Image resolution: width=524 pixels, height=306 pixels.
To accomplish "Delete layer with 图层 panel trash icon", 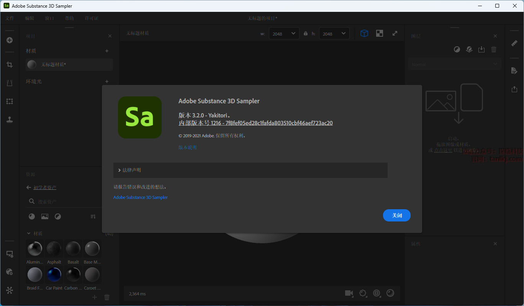I will point(494,49).
